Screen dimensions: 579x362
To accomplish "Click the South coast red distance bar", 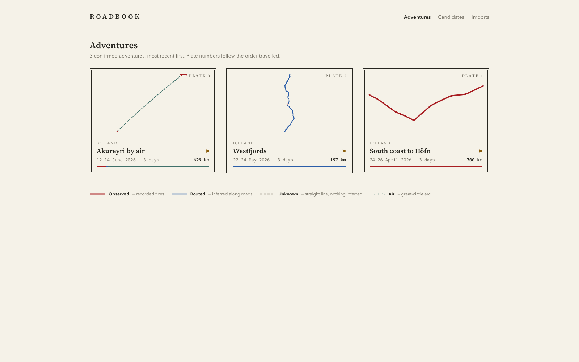I will click(426, 167).
